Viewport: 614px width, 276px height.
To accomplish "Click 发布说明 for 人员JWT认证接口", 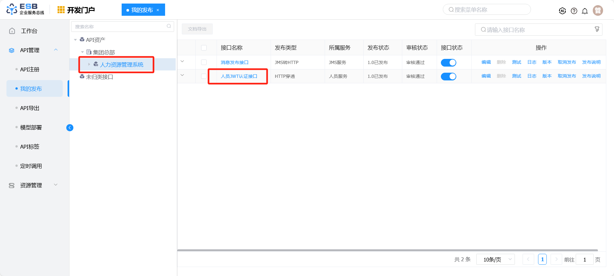I will pos(591,76).
